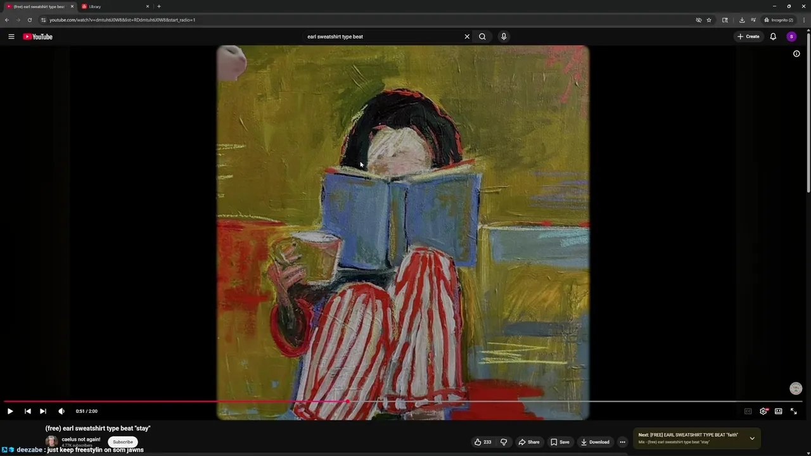This screenshot has width=811, height=456.
Task: Enter full screen mode
Action: (x=794, y=411)
